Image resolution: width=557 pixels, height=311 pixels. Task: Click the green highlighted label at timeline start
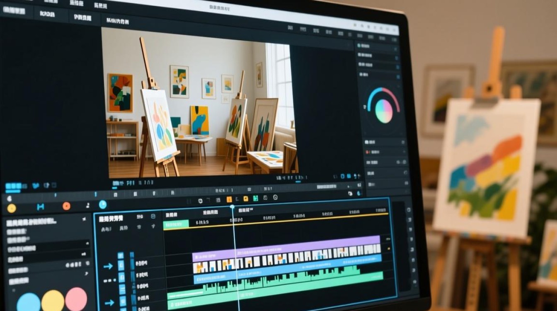tap(176, 224)
